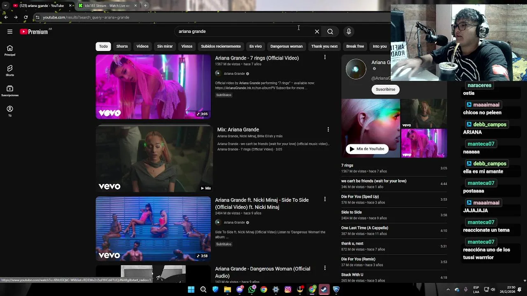Open options menu for Dangerous Woman video
This screenshot has height=296, width=527.
(x=325, y=268)
